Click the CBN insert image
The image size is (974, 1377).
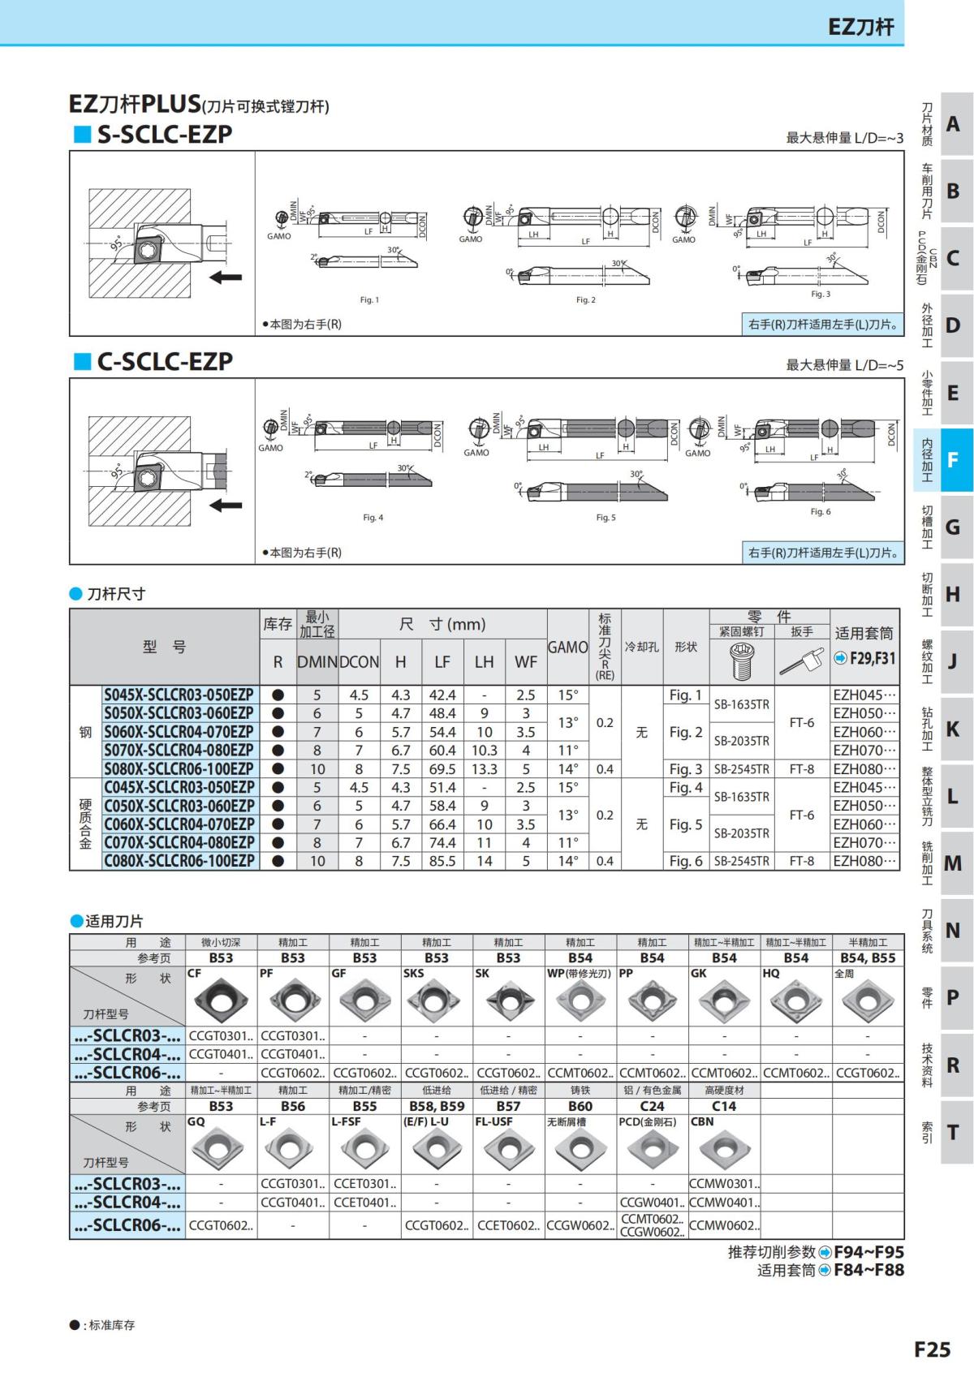724,1149
